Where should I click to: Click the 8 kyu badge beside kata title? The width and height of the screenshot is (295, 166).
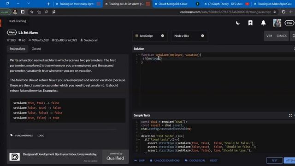coord(12,32)
